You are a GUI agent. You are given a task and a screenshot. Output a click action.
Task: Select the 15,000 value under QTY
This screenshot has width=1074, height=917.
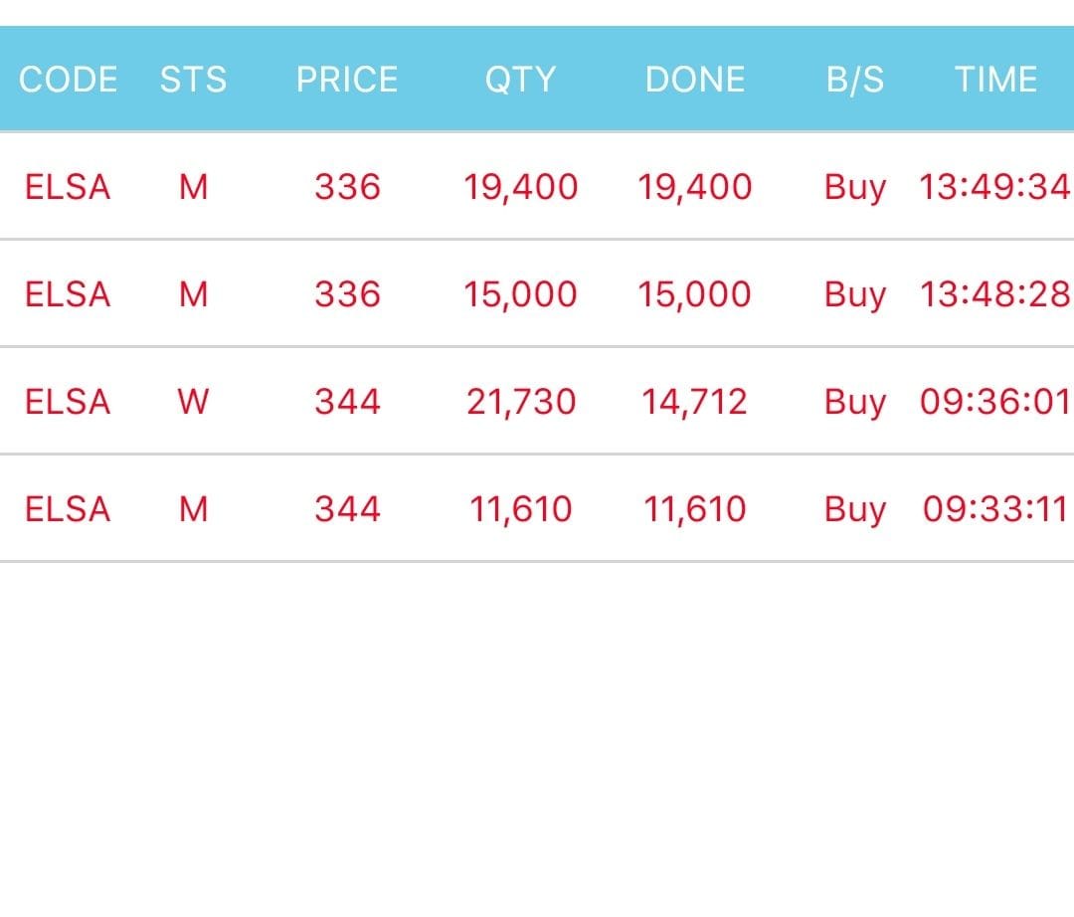click(520, 294)
